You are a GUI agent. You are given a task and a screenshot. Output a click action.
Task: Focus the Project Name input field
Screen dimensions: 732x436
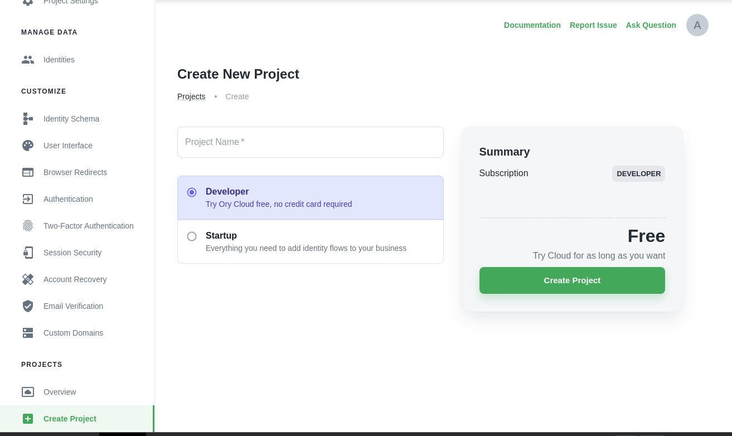310,142
